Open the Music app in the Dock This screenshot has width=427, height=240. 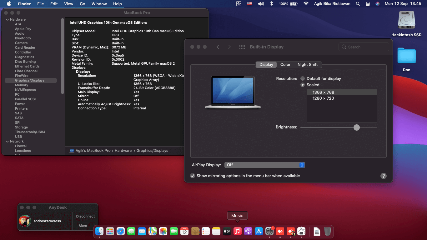237,232
